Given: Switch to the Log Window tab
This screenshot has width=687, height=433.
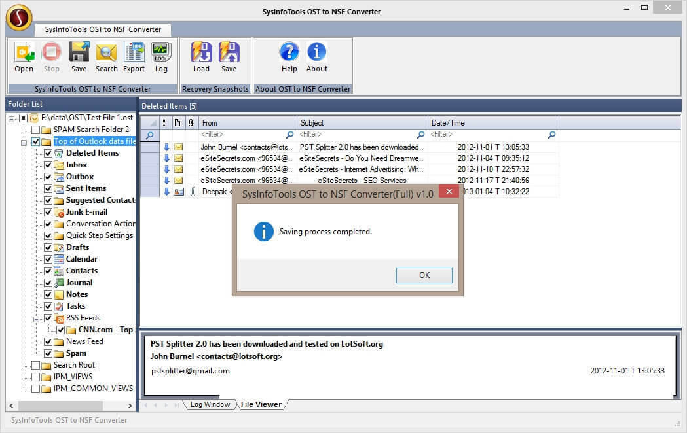Looking at the screenshot, I should [x=210, y=405].
